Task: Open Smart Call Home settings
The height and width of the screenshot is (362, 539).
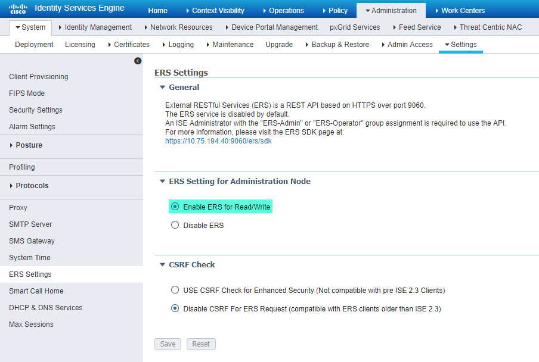Action: coord(36,291)
